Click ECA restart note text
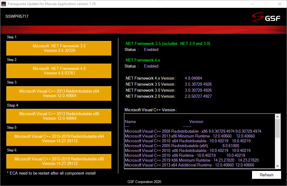This screenshot has height=186, width=287. click(51, 173)
